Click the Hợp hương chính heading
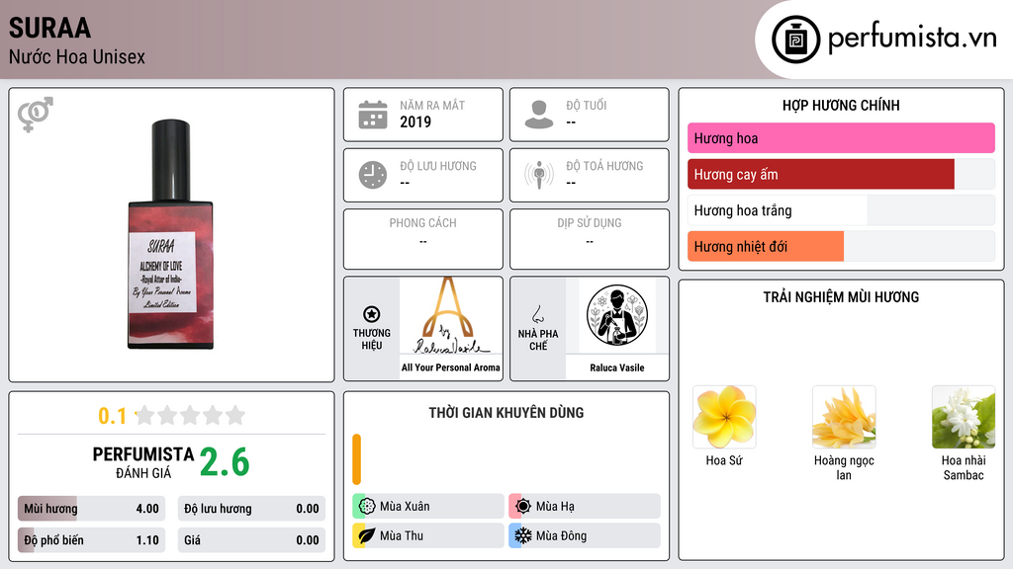The width and height of the screenshot is (1013, 569). click(x=841, y=105)
